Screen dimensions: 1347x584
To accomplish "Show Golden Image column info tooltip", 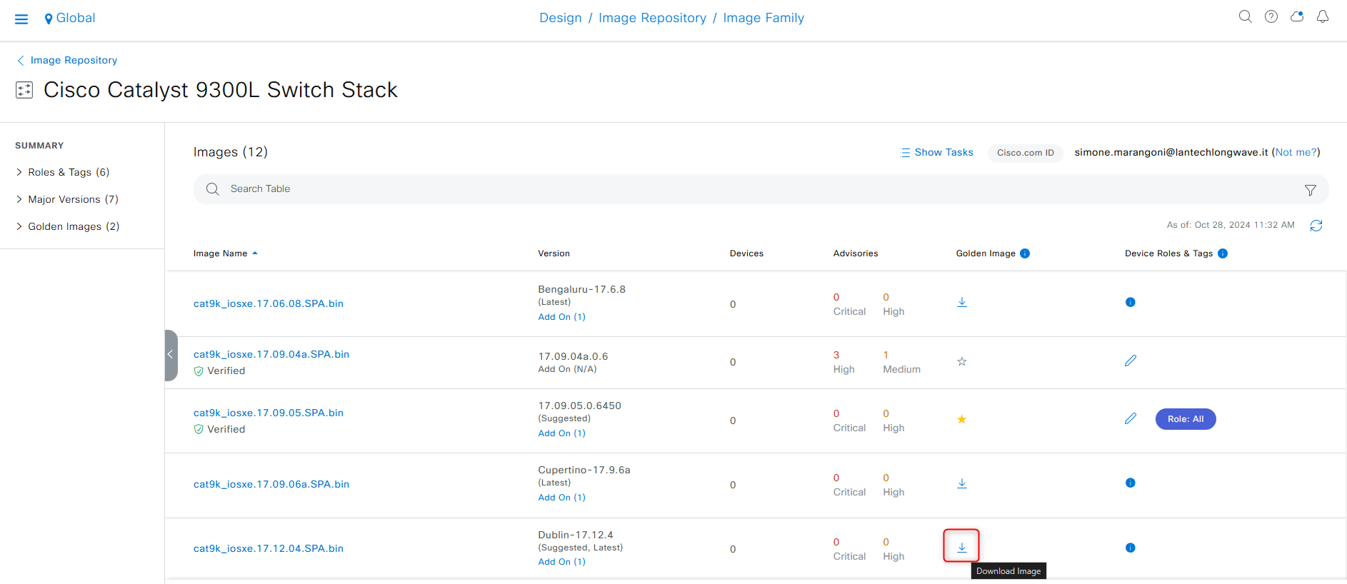I will [x=1025, y=253].
